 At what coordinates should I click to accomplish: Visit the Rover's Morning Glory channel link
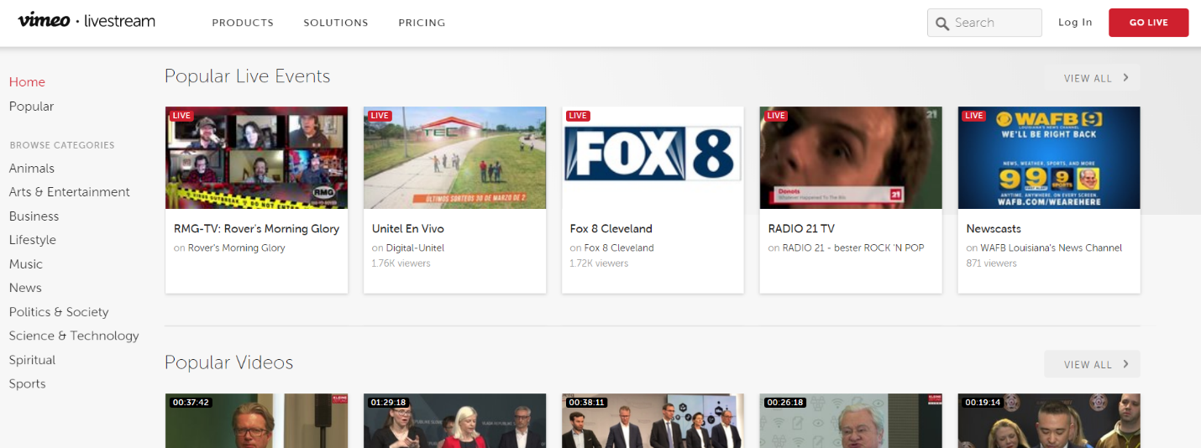tap(237, 248)
